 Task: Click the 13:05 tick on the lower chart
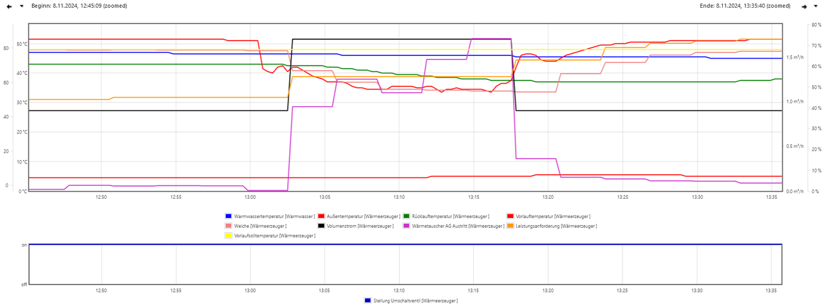click(324, 290)
